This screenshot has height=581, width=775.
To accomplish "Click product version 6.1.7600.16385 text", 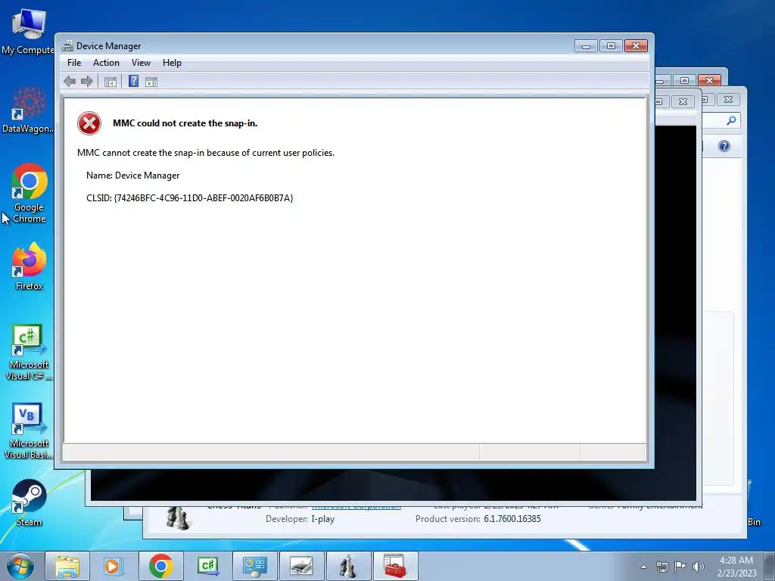I will coord(512,519).
